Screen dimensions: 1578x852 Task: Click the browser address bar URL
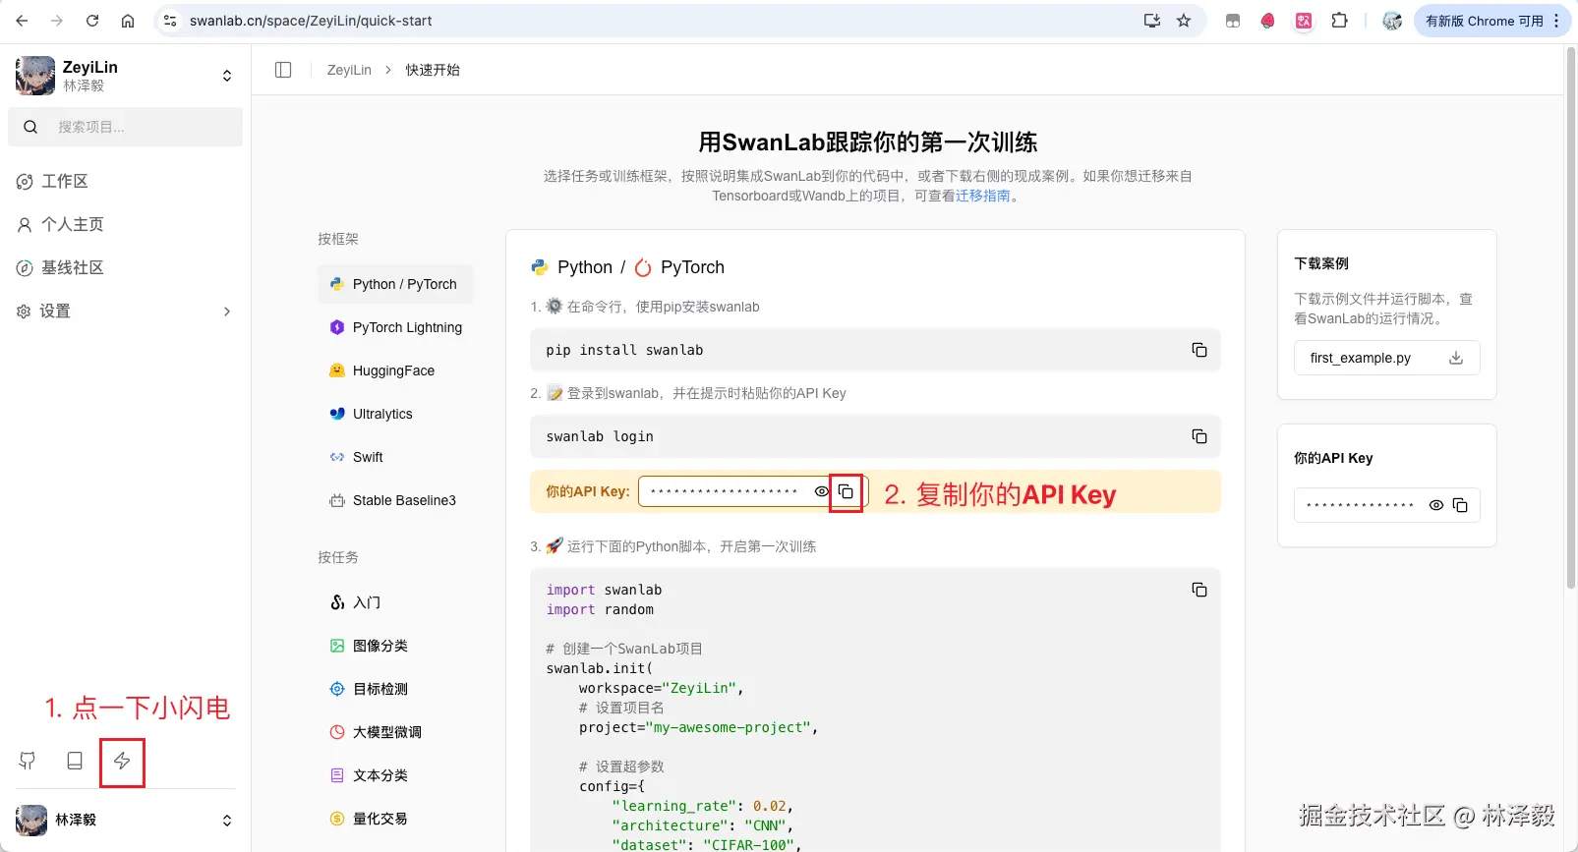(311, 21)
